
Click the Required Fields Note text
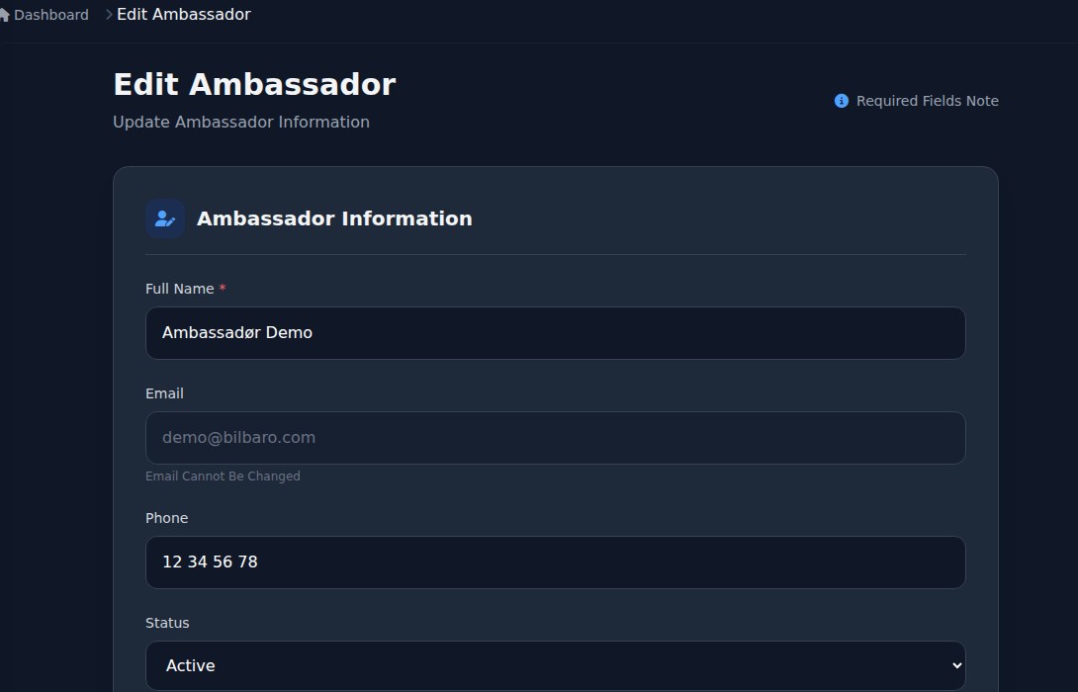(x=927, y=101)
